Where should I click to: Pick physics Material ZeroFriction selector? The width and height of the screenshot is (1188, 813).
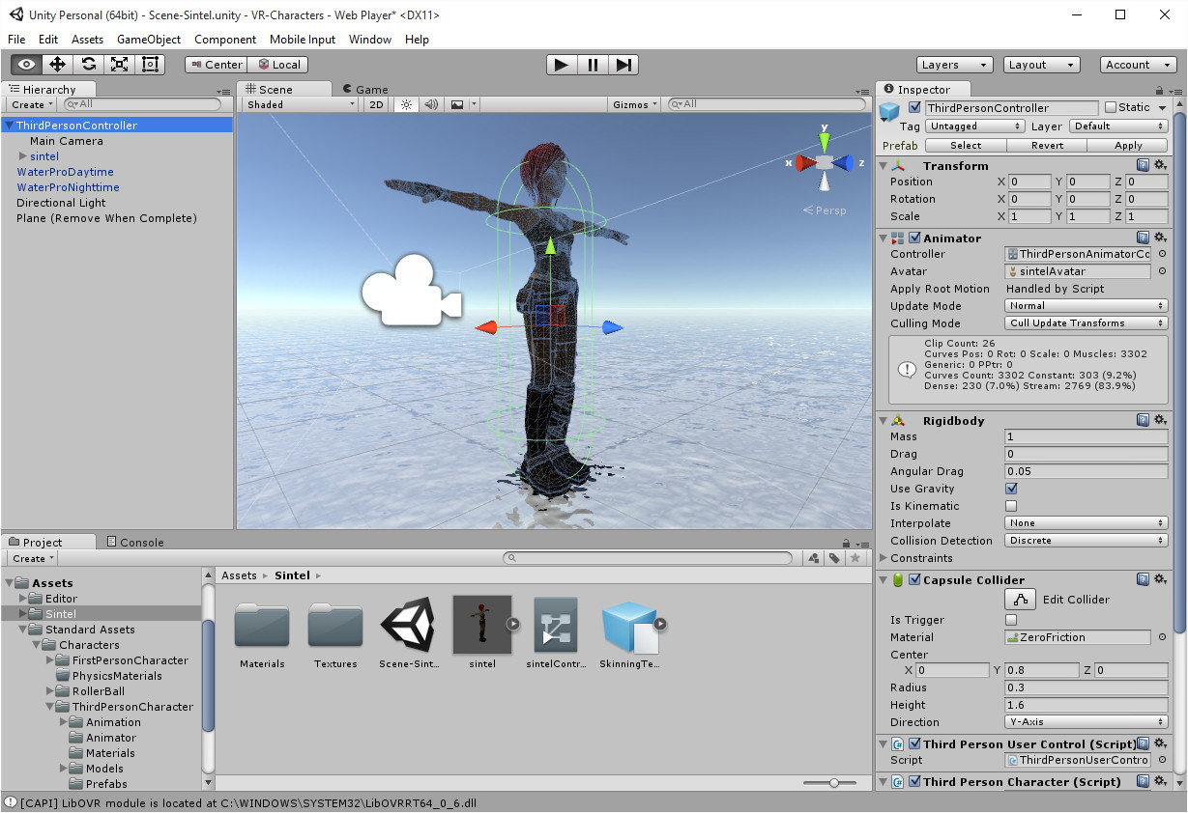[x=1162, y=637]
